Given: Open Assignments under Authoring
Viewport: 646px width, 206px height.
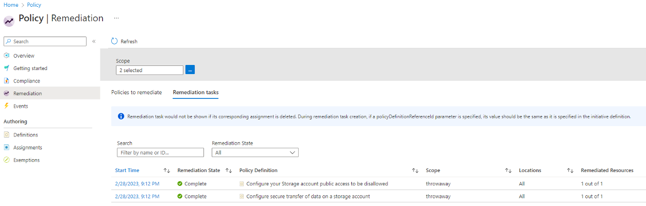Looking at the screenshot, I should (28, 147).
